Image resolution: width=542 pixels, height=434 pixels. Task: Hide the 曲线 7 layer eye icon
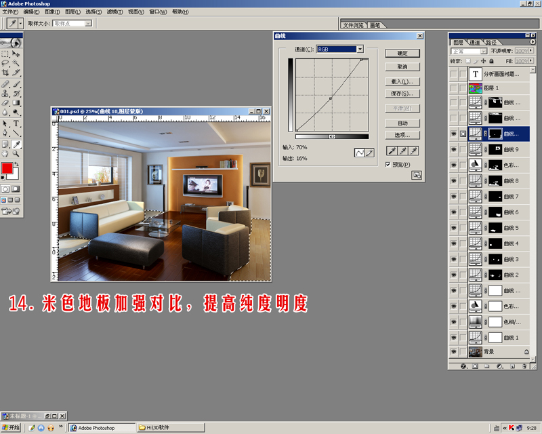point(453,196)
